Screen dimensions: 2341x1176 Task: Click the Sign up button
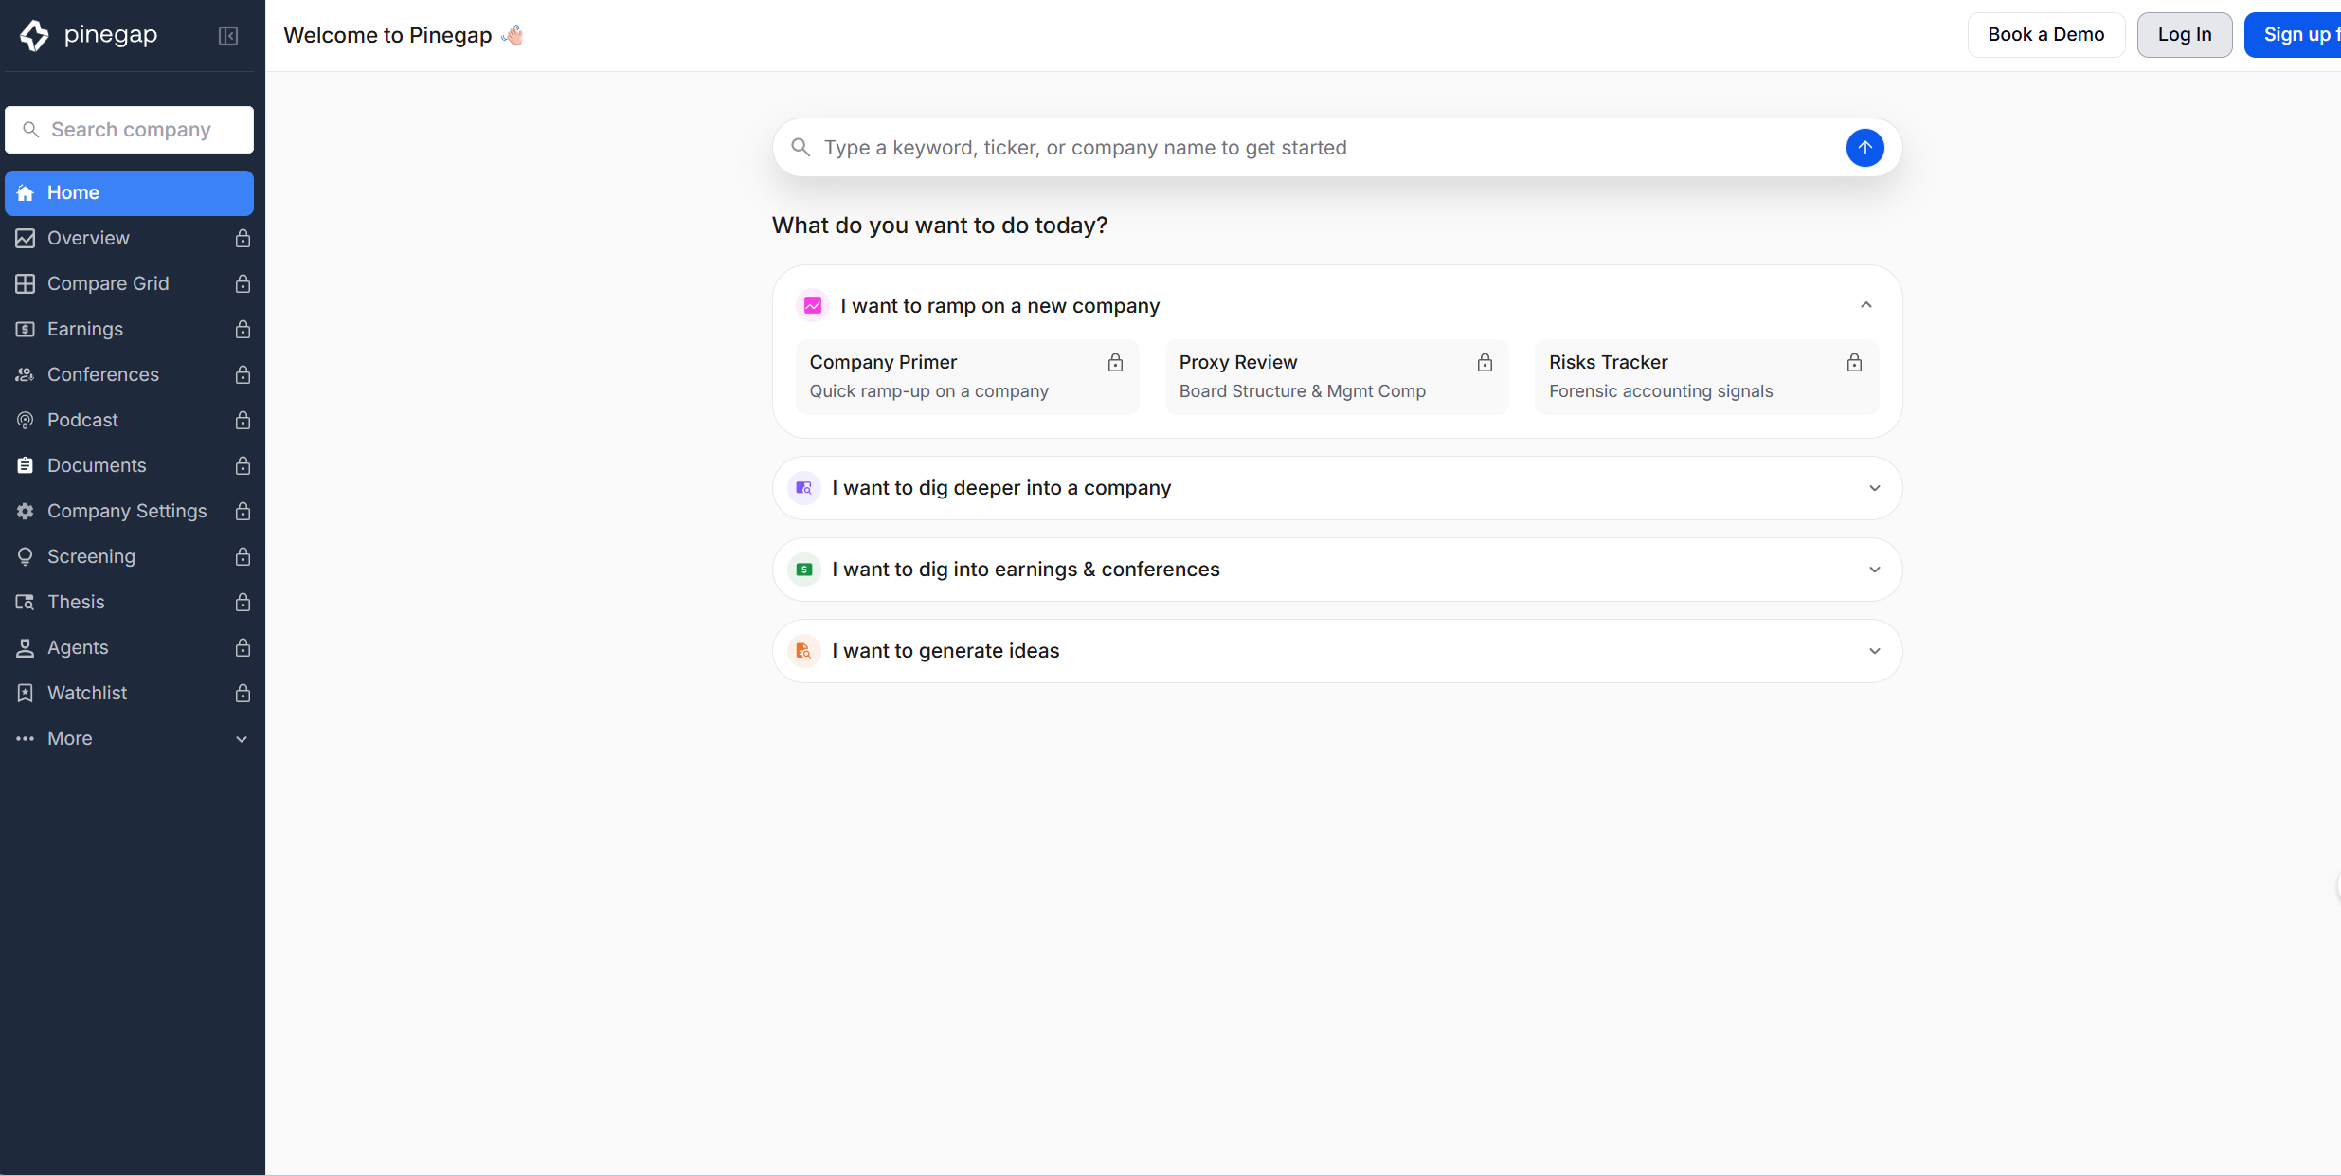(2294, 35)
